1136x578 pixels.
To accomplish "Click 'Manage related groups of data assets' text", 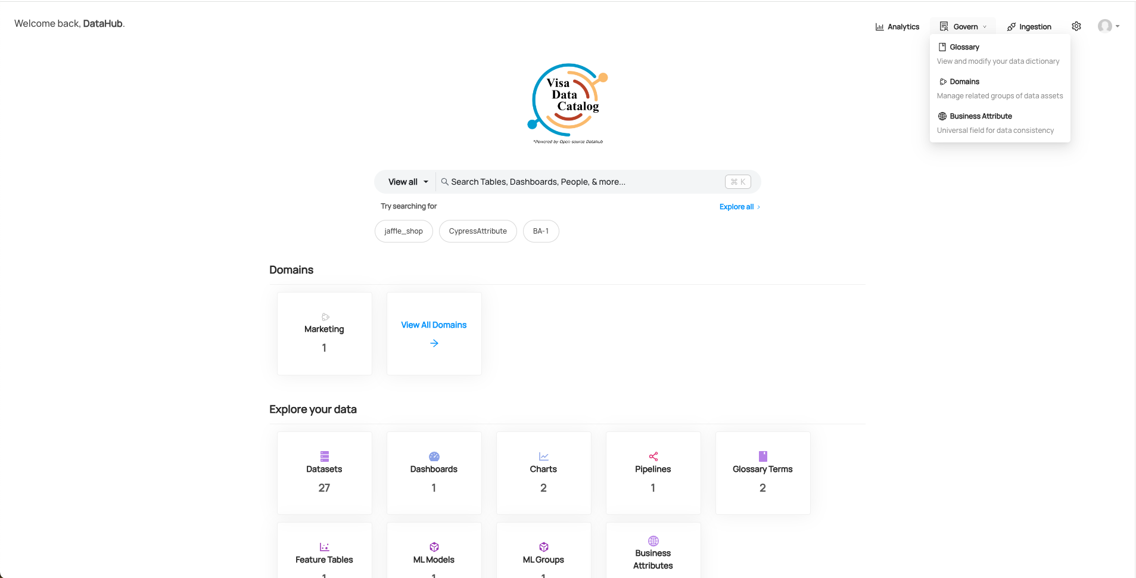I will [x=1000, y=96].
